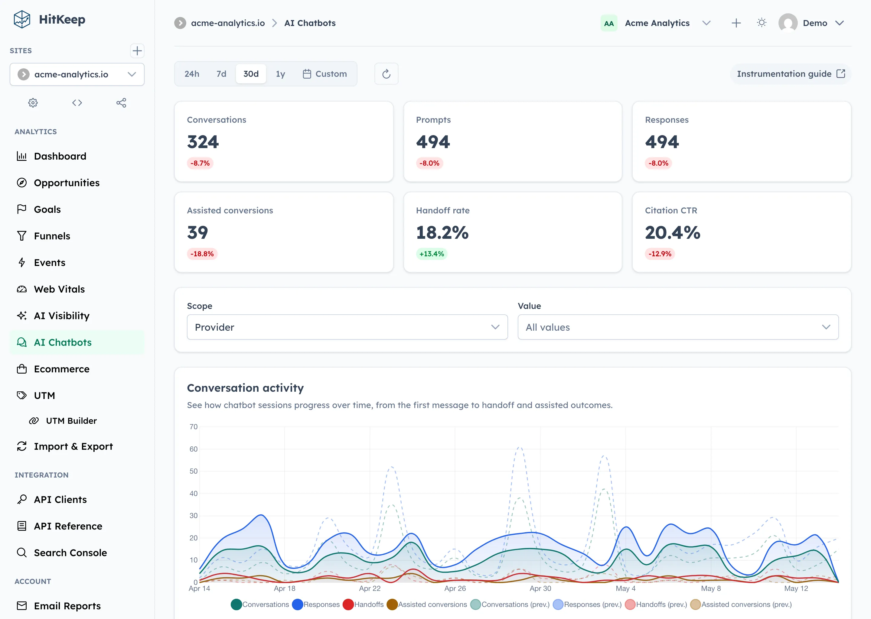Click the UTM Builder link icon
The image size is (871, 619).
34,421
